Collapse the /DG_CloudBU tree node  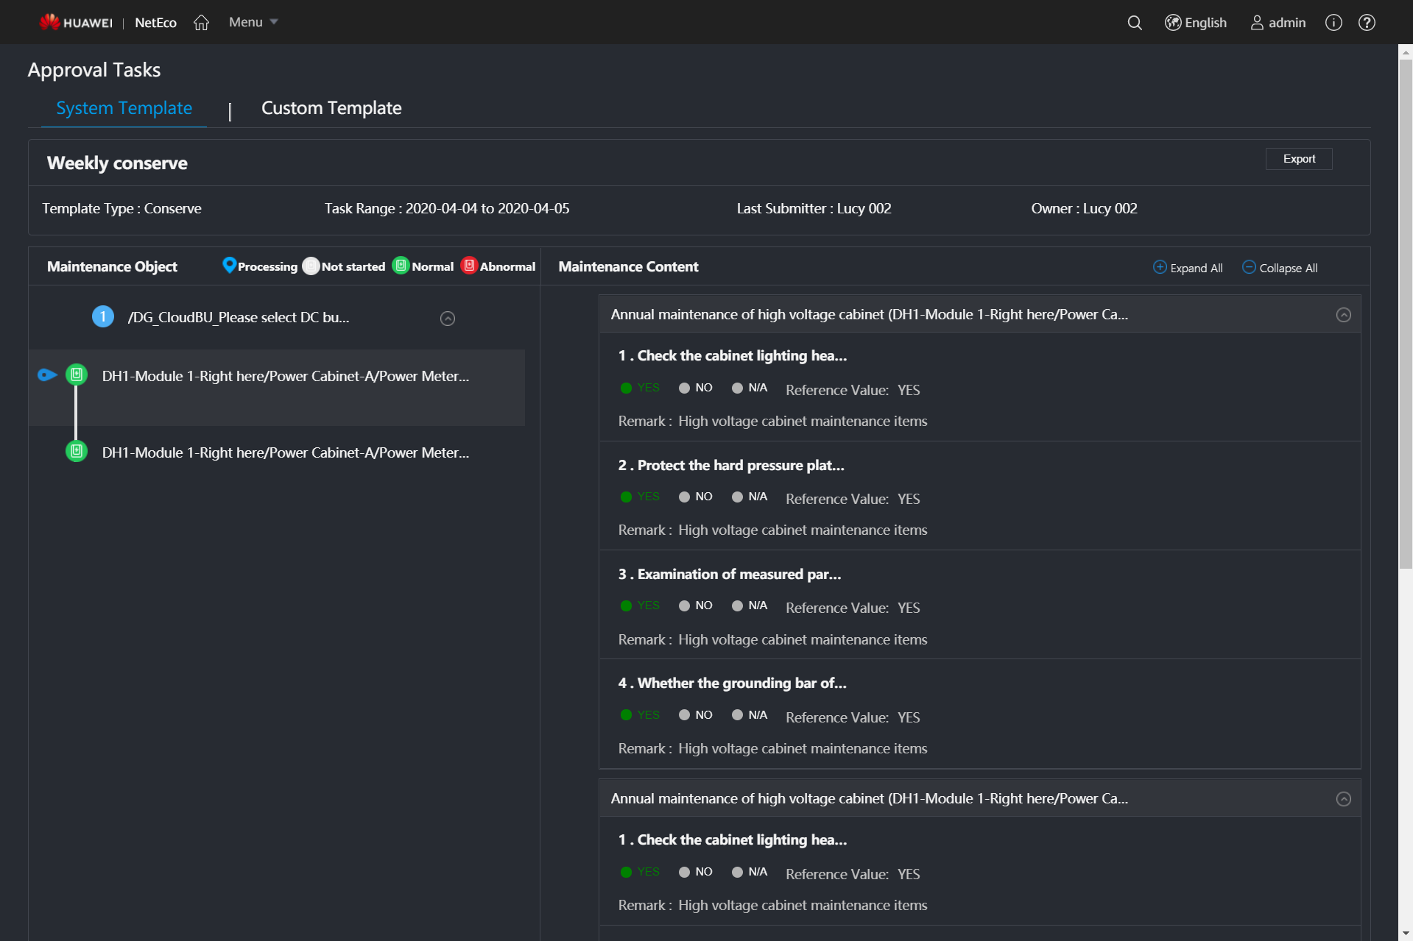[447, 318]
